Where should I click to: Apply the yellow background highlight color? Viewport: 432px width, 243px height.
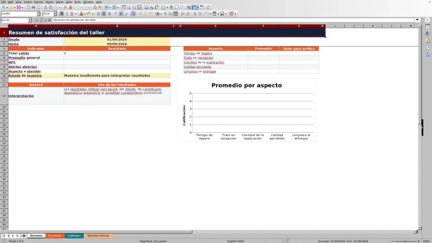tap(89, 13)
